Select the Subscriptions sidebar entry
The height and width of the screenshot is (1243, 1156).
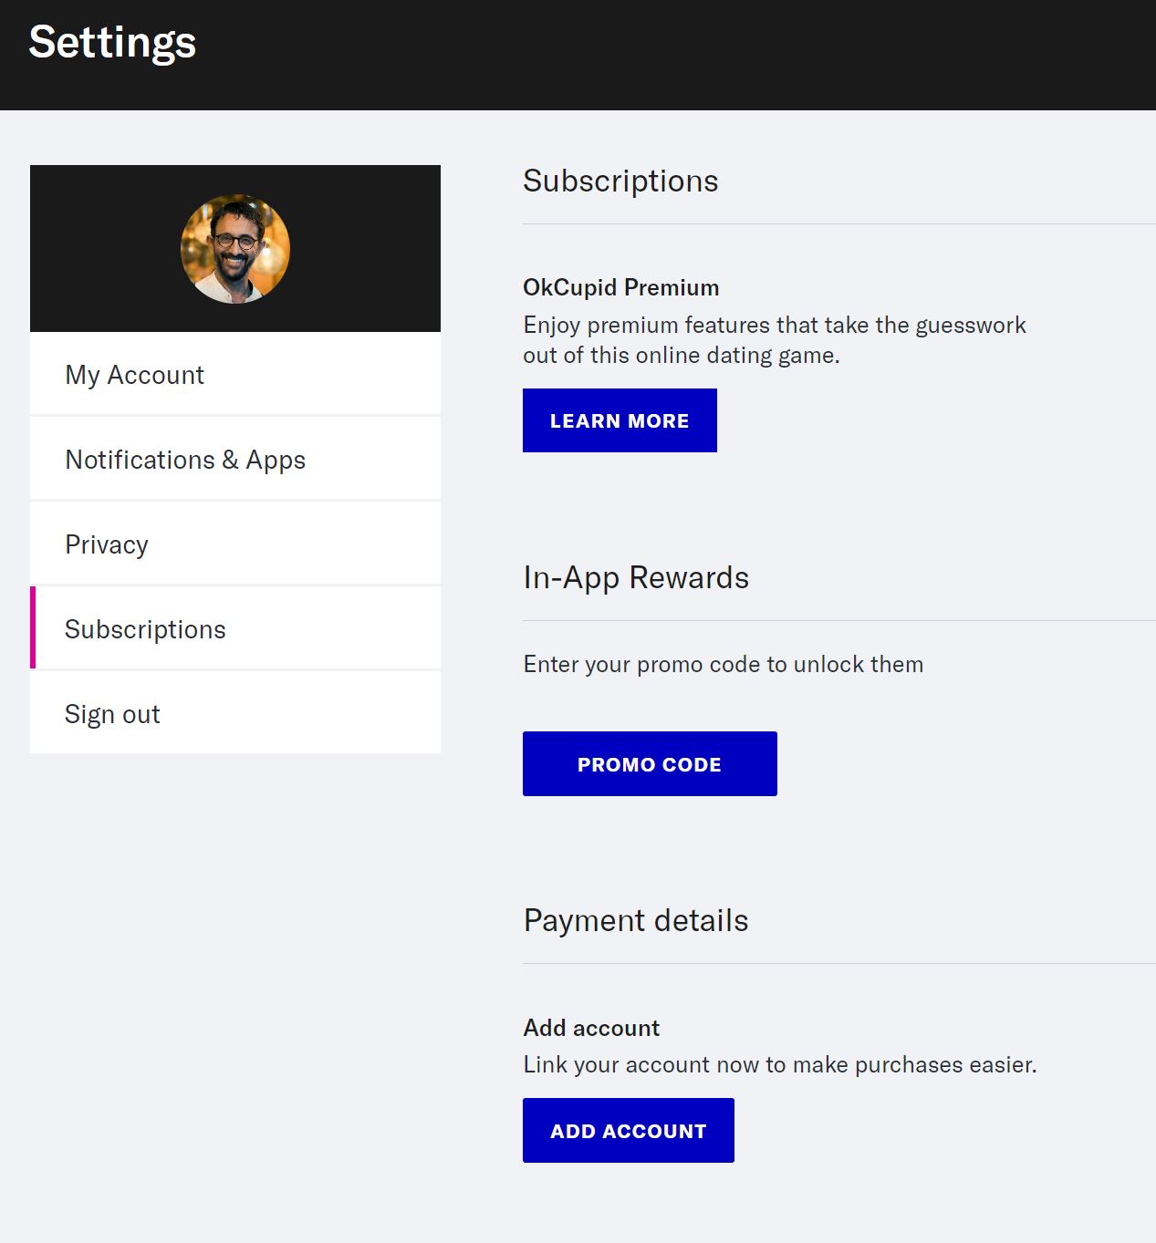(x=145, y=628)
